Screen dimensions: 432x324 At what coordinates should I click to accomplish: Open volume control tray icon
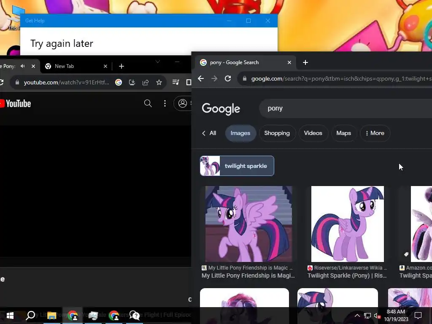point(377,316)
